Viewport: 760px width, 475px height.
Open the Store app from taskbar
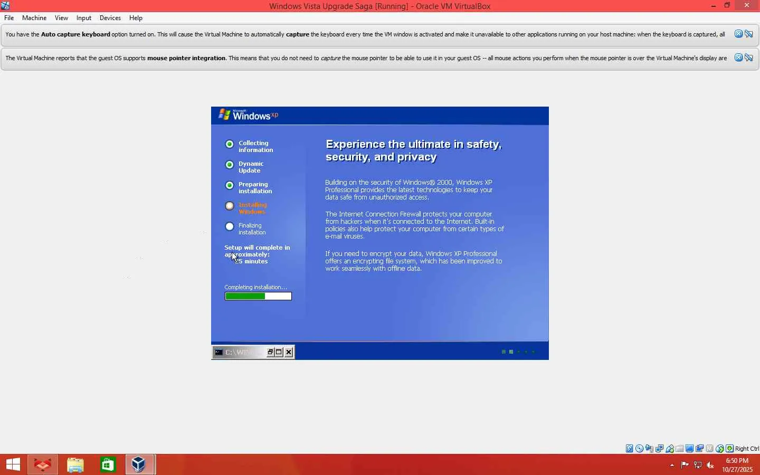tap(108, 464)
